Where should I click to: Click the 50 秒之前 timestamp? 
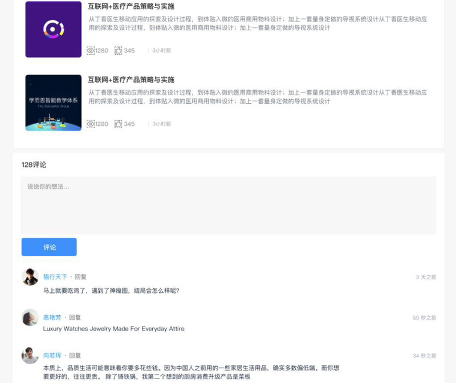click(x=424, y=317)
